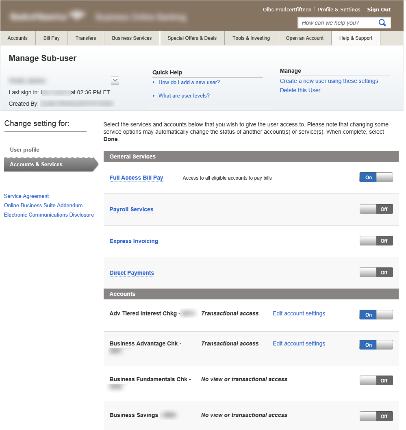
Task: Click the Open an Account tab
Action: point(304,38)
